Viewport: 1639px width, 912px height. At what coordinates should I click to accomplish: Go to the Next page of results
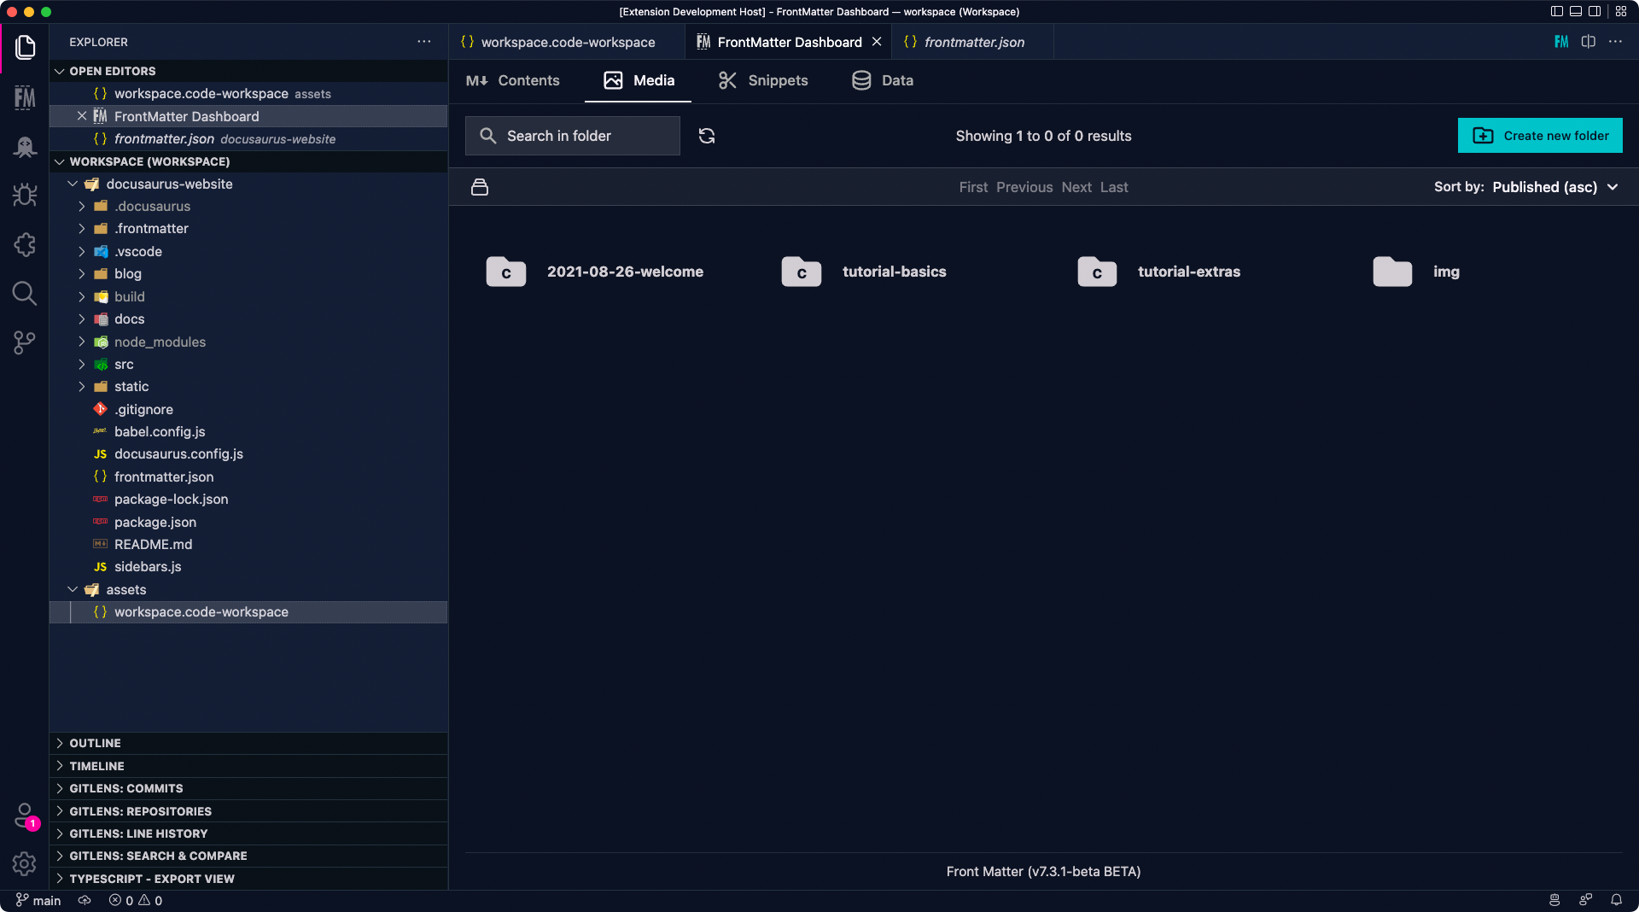pyautogui.click(x=1076, y=187)
